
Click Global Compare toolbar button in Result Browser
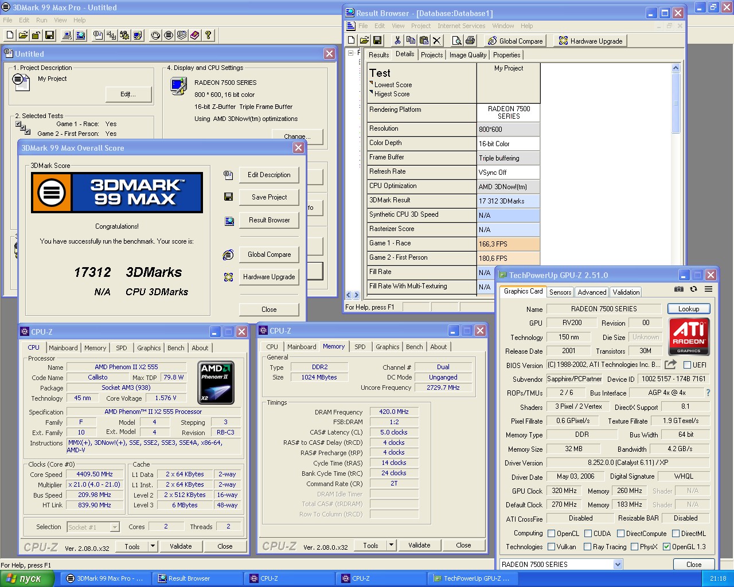point(515,41)
